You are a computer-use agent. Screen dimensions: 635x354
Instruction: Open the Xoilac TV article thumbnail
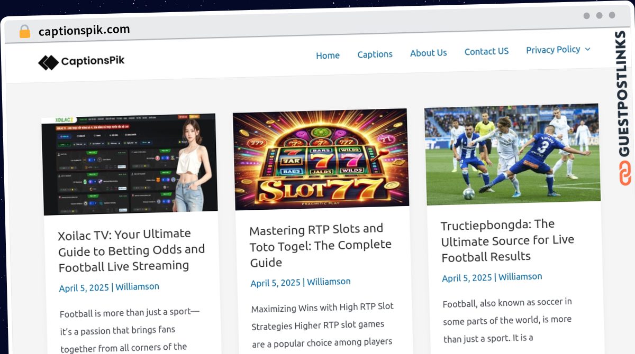click(x=130, y=164)
